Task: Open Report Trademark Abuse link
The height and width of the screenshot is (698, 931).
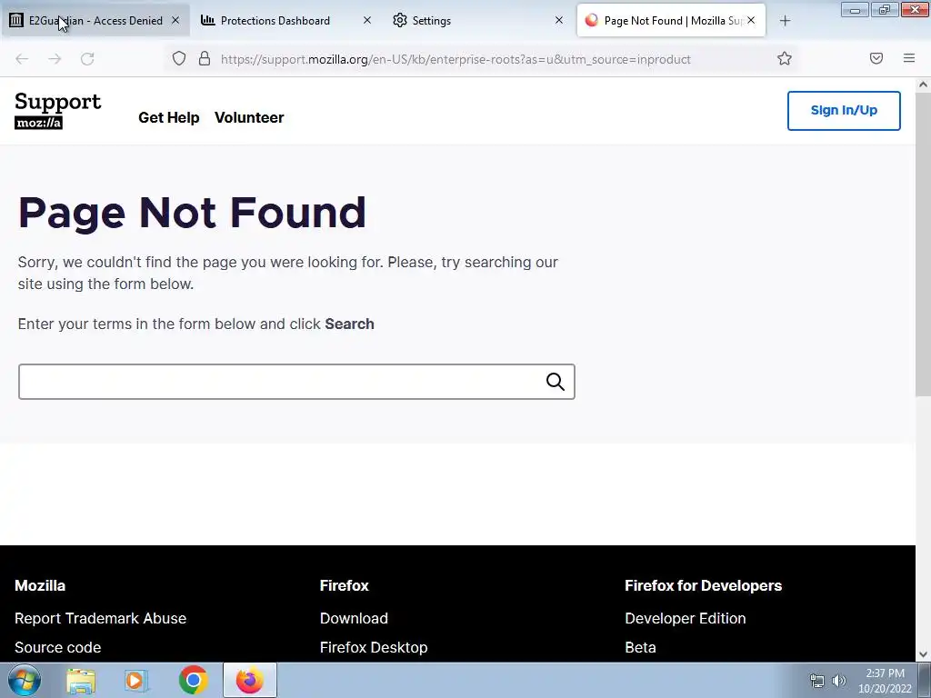Action: [x=100, y=618]
